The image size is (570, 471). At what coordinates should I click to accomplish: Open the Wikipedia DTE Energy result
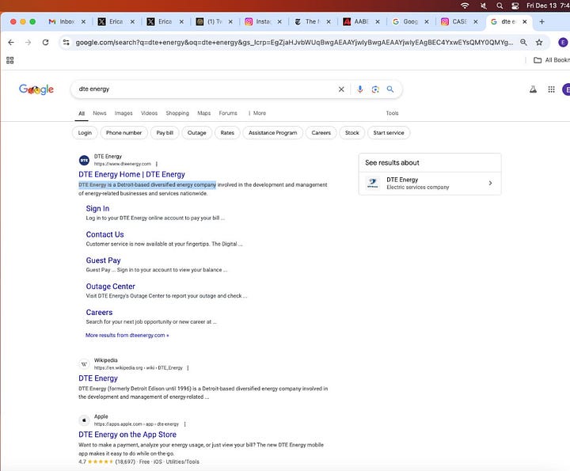click(x=98, y=378)
